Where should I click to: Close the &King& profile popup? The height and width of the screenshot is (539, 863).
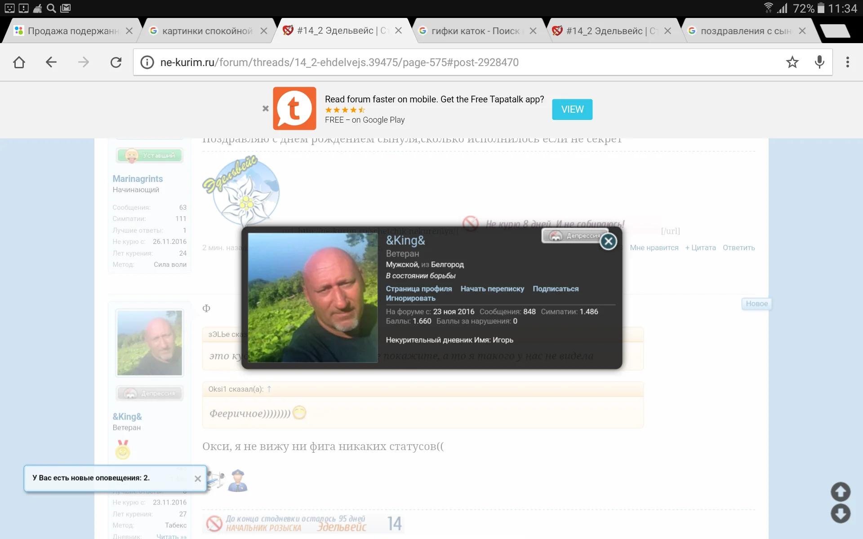pyautogui.click(x=608, y=242)
